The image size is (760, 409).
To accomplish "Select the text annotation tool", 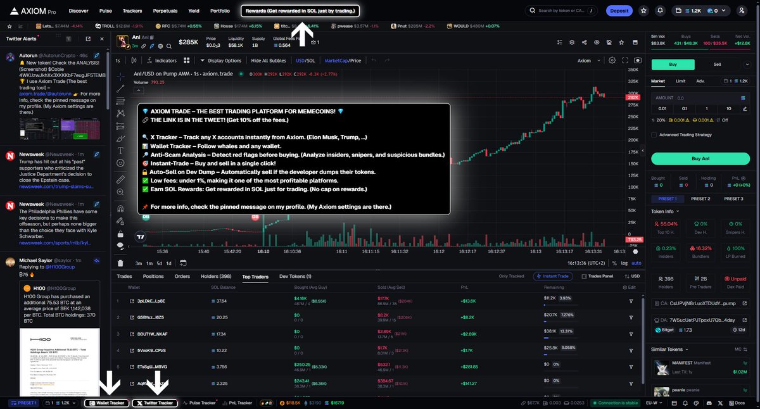I will pos(120,150).
